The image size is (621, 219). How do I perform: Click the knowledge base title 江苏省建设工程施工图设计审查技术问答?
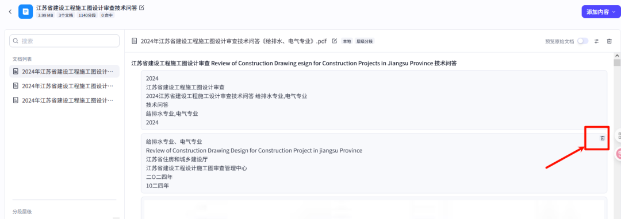tap(87, 7)
